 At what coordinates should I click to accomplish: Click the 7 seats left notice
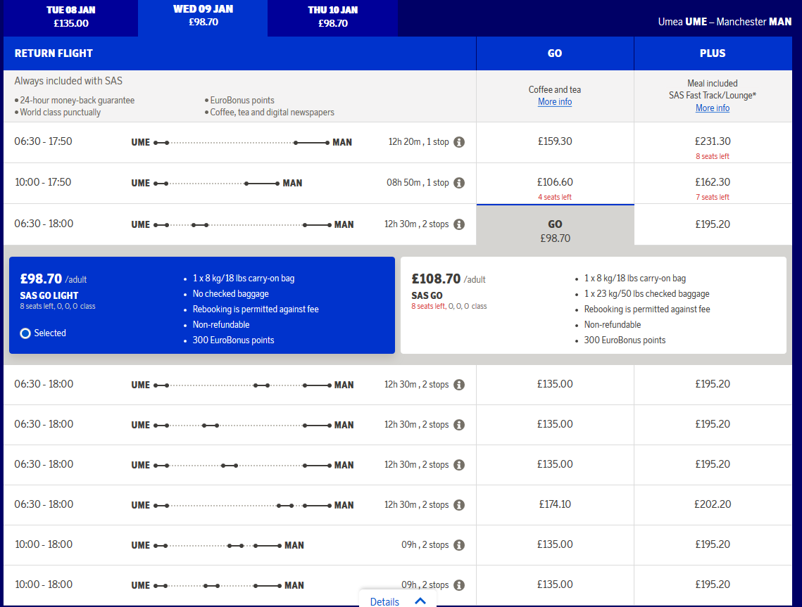(x=713, y=197)
